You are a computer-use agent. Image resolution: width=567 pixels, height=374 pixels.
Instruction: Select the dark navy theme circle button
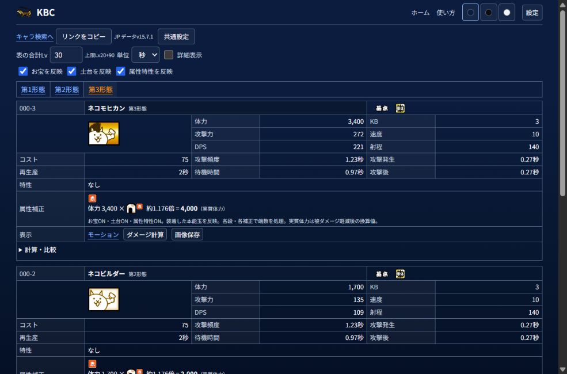[x=470, y=13]
